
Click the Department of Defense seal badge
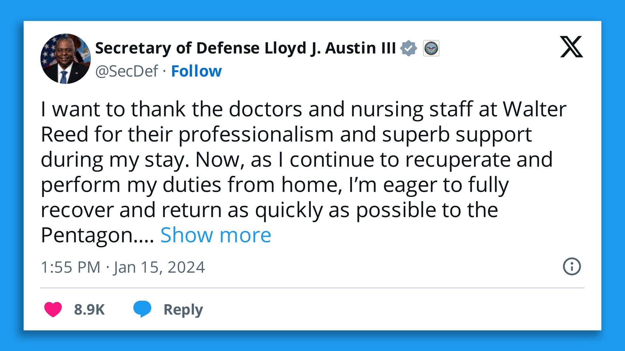pos(431,48)
